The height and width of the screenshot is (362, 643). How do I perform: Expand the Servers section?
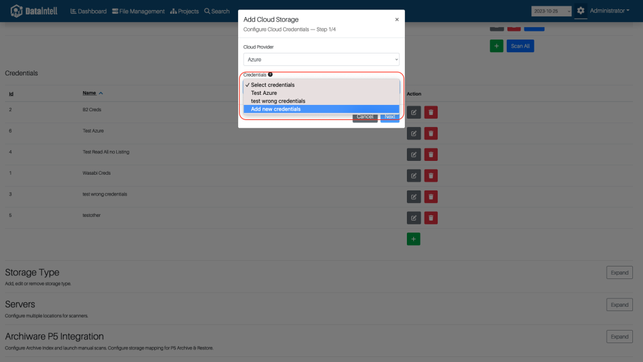coord(619,305)
